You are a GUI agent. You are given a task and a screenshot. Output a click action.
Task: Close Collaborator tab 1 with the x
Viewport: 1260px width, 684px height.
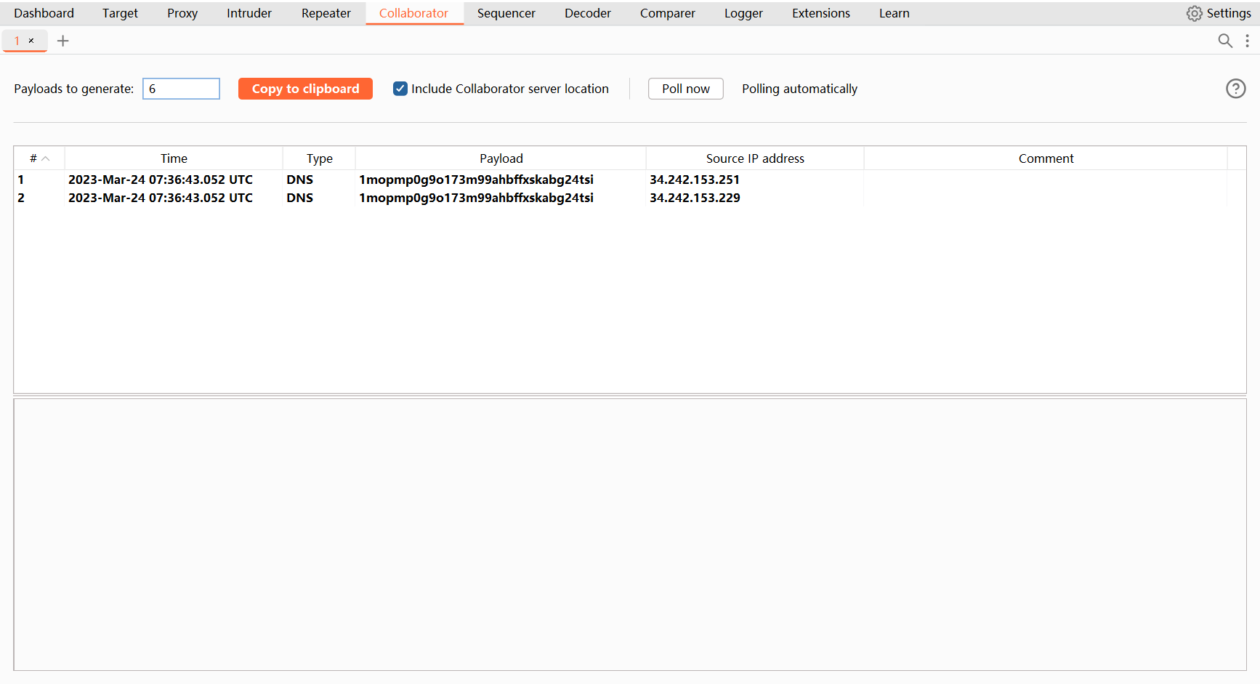pyautogui.click(x=31, y=41)
